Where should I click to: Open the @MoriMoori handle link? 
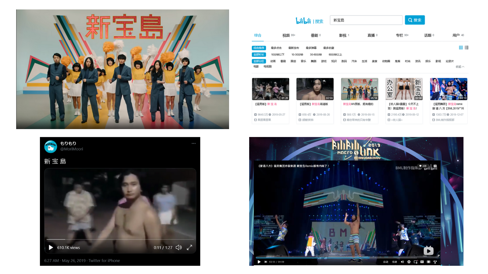pyautogui.click(x=72, y=149)
